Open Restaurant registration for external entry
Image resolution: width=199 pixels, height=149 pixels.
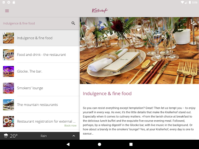[40, 121]
